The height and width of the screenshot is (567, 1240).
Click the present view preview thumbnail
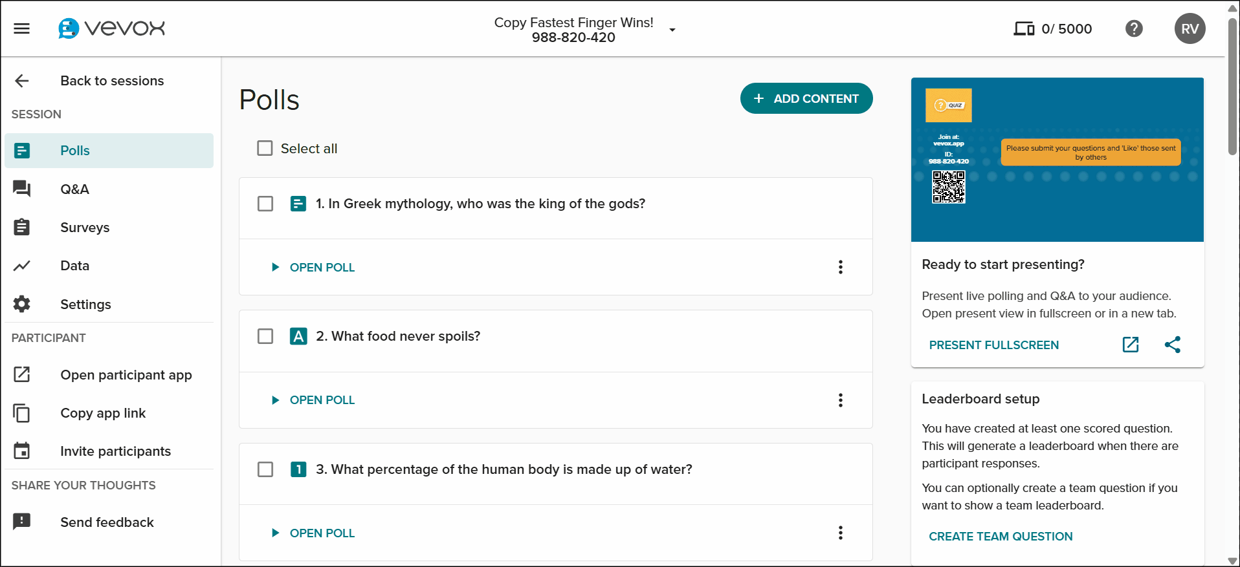click(1057, 160)
